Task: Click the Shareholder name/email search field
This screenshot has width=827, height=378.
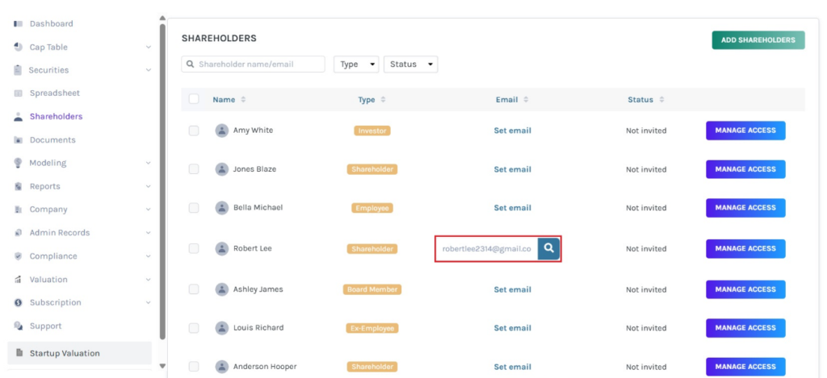Action: click(x=253, y=64)
